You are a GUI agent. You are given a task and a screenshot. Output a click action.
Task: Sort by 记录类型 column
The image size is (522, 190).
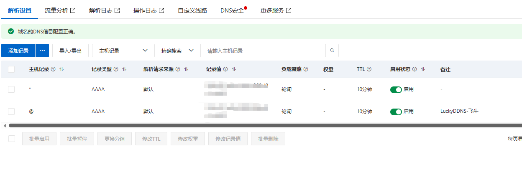124,69
